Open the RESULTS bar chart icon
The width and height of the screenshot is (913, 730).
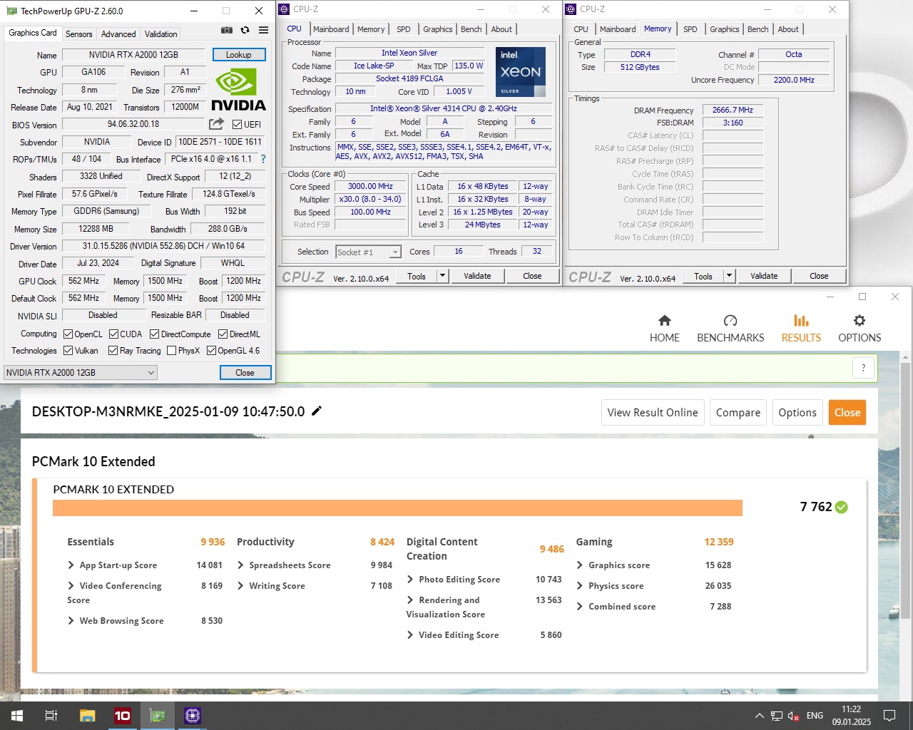(x=801, y=321)
